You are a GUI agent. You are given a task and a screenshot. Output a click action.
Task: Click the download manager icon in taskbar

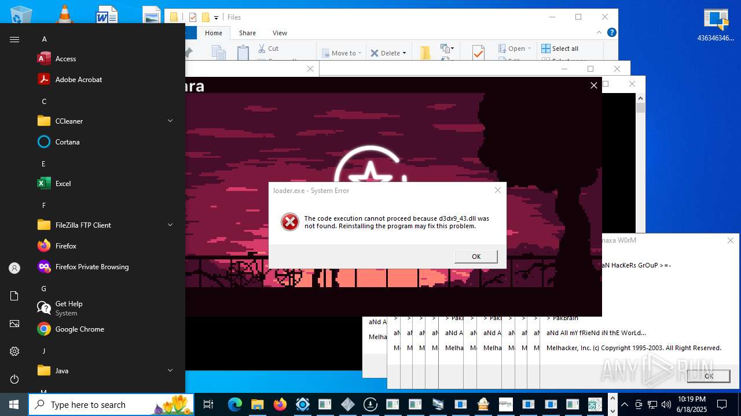click(370, 404)
